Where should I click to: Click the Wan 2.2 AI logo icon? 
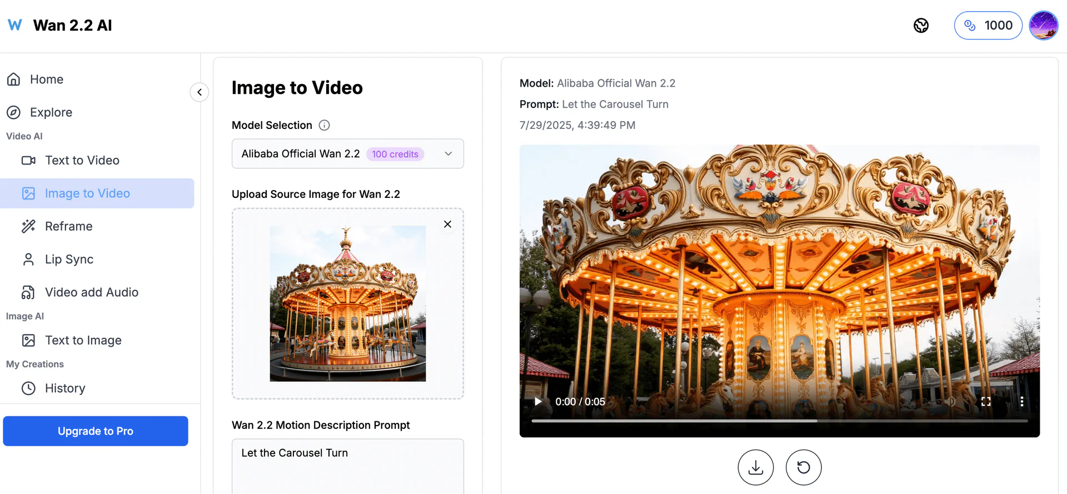(x=15, y=25)
